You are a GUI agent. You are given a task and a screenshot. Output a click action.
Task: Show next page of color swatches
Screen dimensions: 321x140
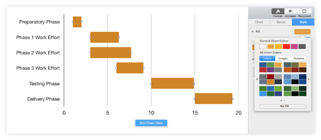pos(309,79)
